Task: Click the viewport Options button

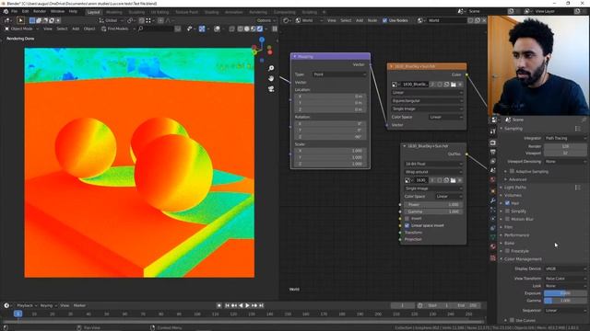Action: coord(265,20)
